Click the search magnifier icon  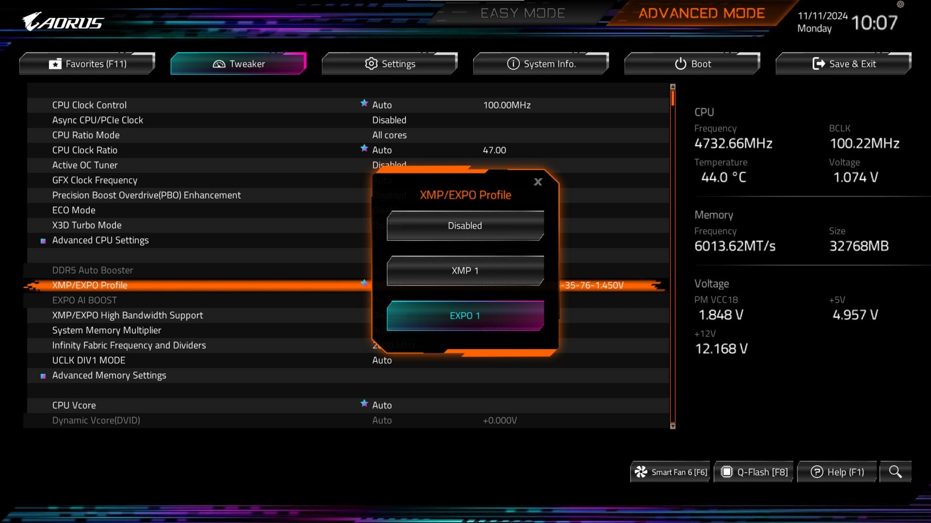point(895,472)
